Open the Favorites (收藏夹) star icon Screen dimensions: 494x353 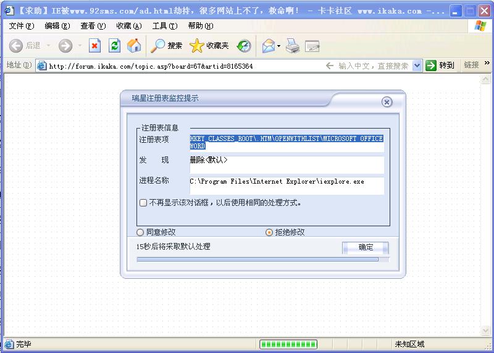click(197, 46)
